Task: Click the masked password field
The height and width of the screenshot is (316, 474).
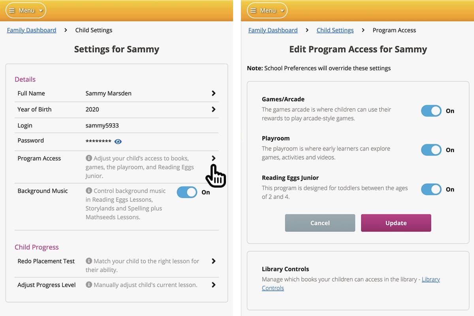Action: click(x=98, y=141)
